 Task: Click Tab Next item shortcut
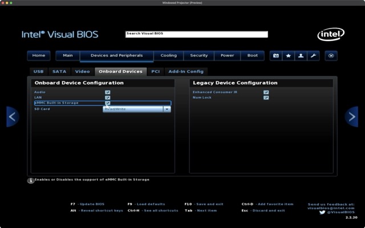(x=201, y=210)
